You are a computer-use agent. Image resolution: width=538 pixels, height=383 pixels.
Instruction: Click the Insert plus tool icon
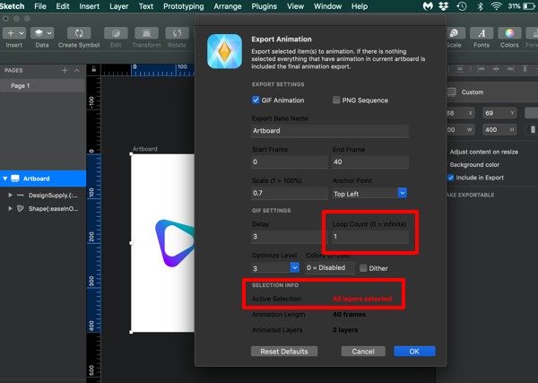11,33
